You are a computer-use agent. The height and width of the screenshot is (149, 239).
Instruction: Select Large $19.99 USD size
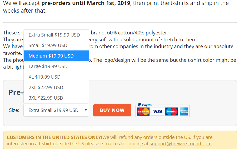tap(48, 66)
